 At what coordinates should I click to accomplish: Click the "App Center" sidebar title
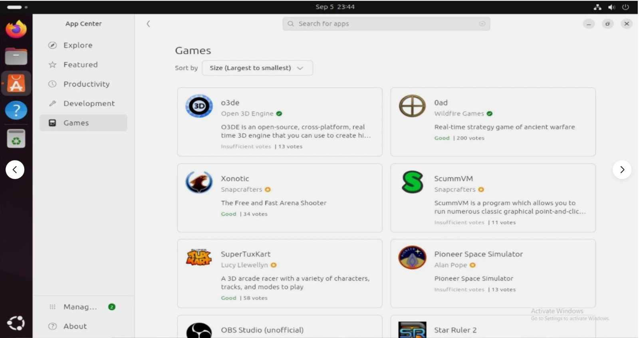[x=83, y=24]
